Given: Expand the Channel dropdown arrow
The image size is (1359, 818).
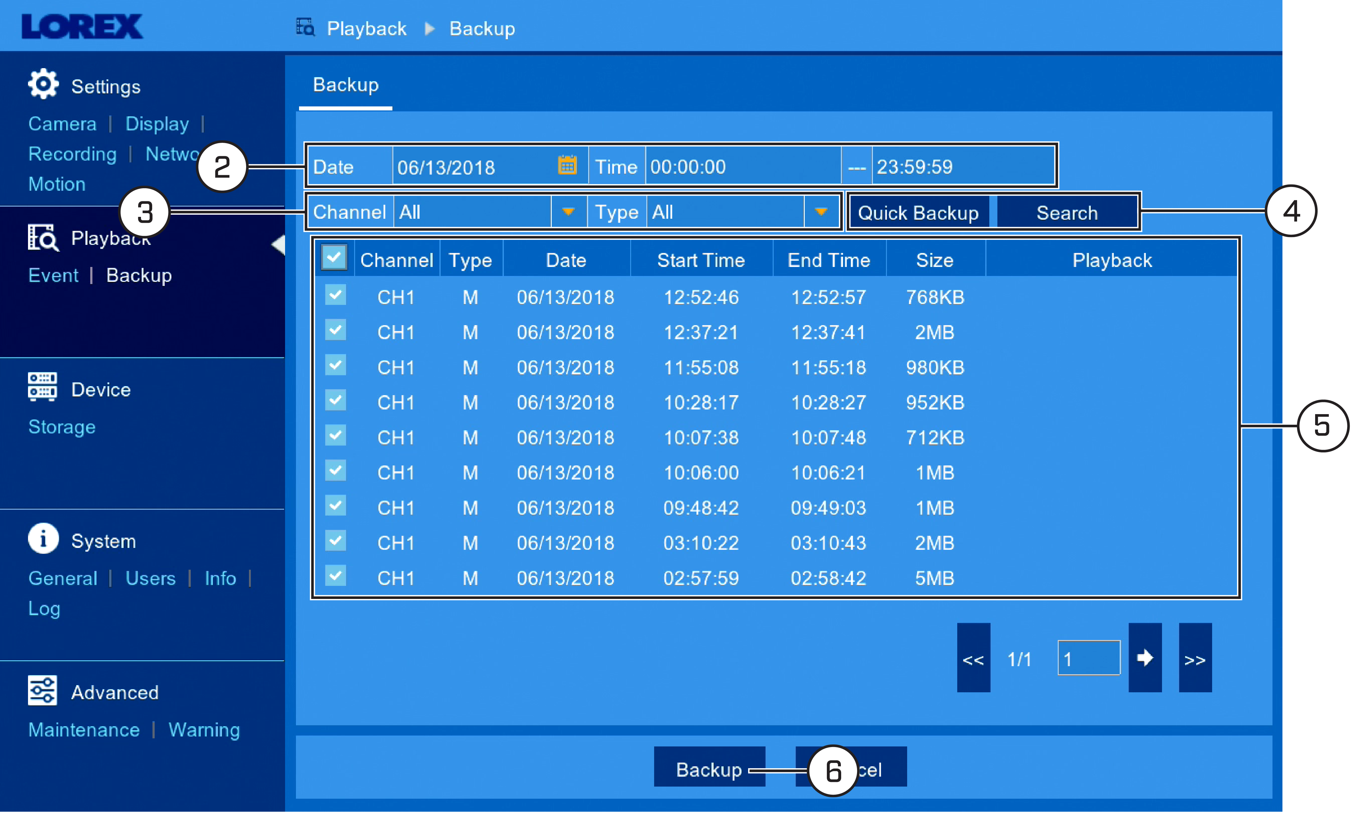Looking at the screenshot, I should coord(569,212).
